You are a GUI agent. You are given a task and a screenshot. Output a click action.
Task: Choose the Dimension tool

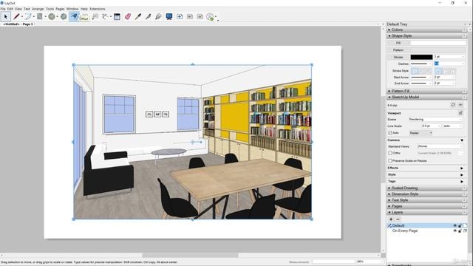point(105,16)
